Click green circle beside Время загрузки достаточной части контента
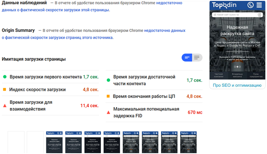This screenshot has height=154, width=267. (108, 80)
